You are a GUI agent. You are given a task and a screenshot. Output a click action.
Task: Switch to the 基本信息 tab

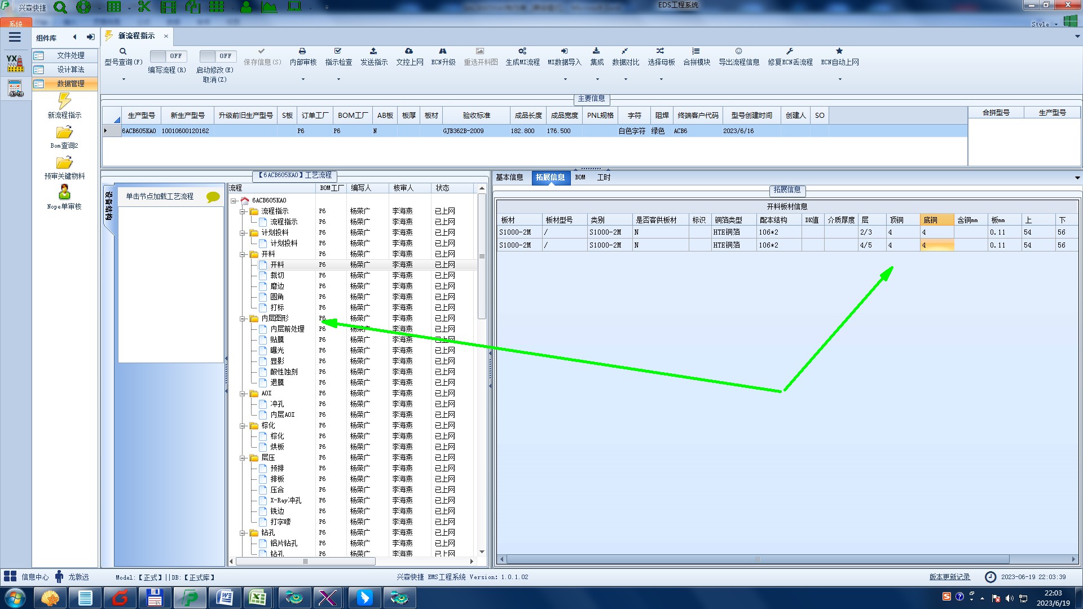(509, 177)
